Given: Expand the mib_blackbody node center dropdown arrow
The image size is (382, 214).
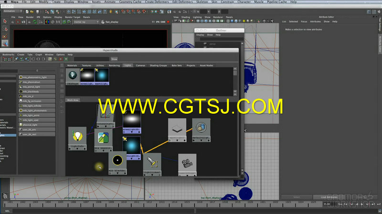Looking at the screenshot, I should pyautogui.click(x=117, y=174).
